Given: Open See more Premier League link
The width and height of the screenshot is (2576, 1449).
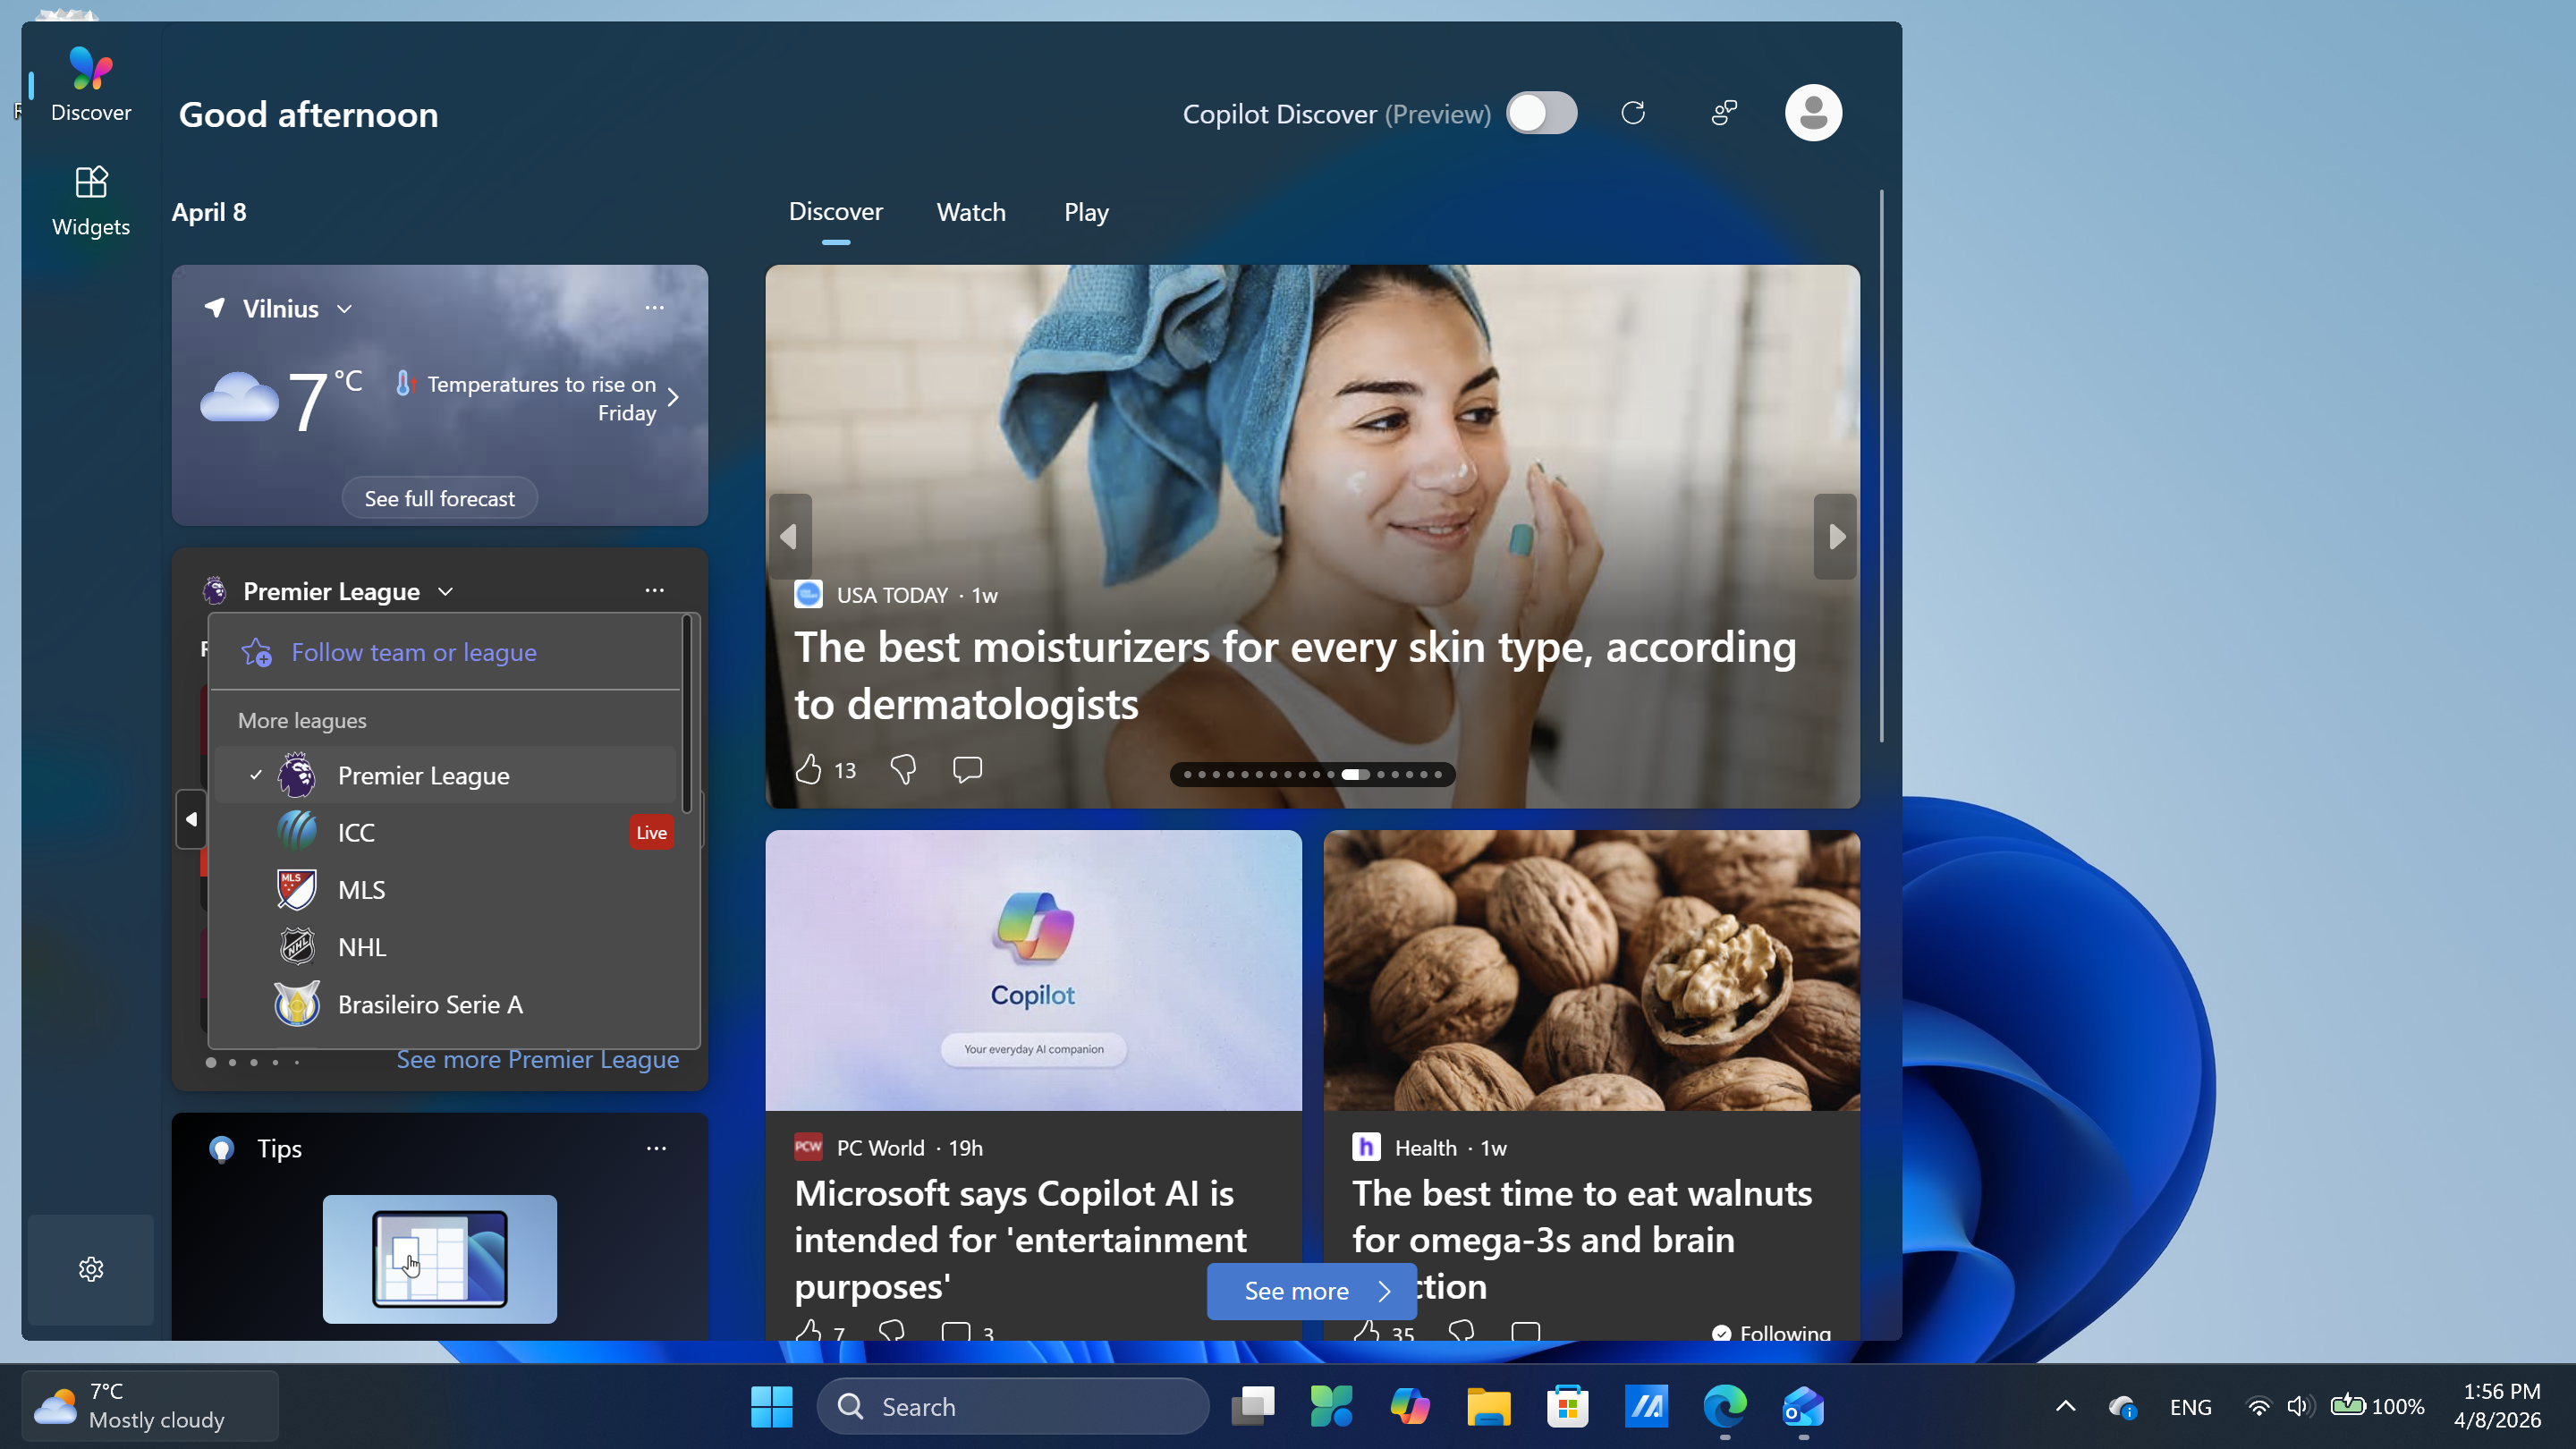Looking at the screenshot, I should (x=538, y=1059).
